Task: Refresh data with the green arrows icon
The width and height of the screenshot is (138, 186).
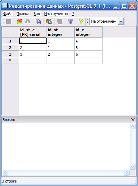Action: pyautogui.click(x=19, y=22)
